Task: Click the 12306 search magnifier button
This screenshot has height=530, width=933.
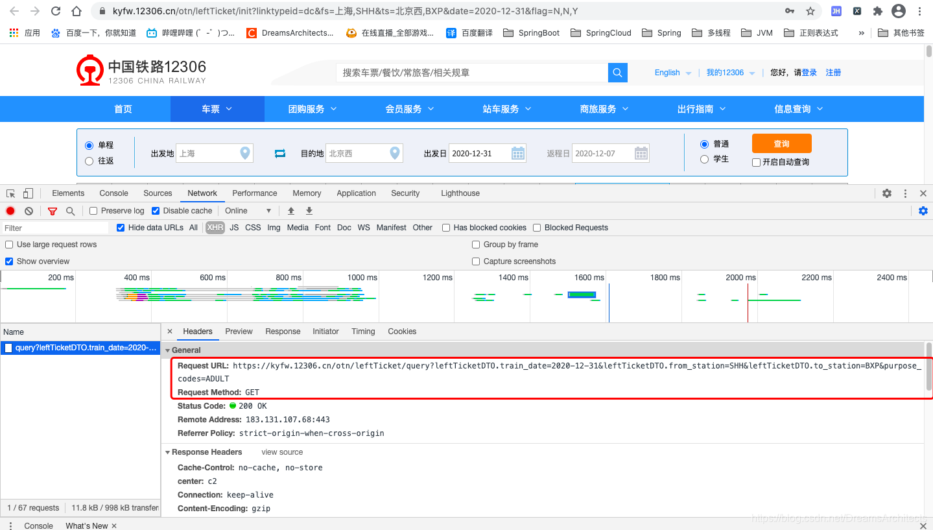Action: [618, 73]
